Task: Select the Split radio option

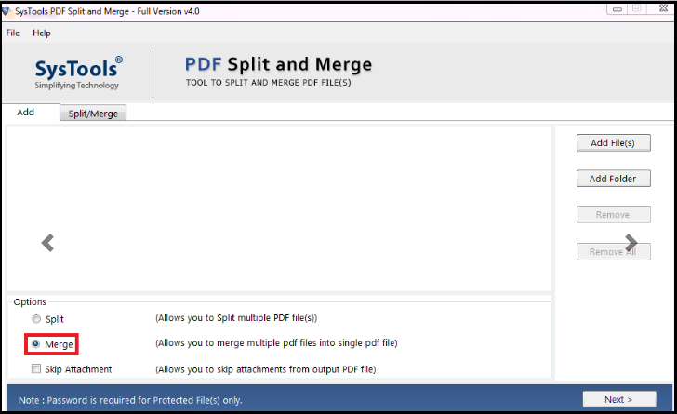Action: [36, 319]
